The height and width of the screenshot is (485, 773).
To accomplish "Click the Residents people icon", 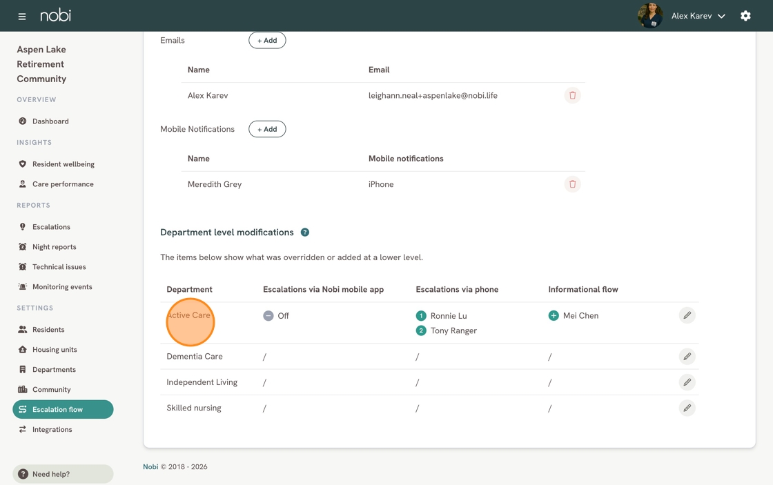I will point(22,330).
